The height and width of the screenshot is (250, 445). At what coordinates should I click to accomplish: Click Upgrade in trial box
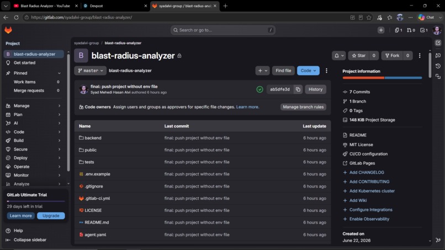[51, 216]
